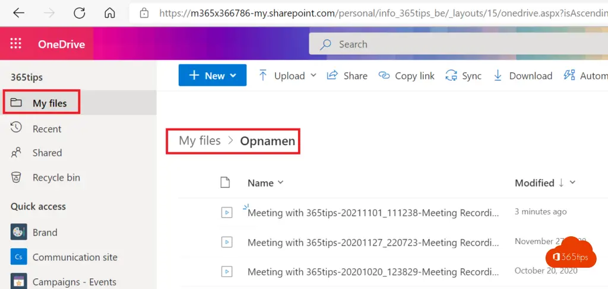
Task: Click the Automate command
Action: [x=585, y=76]
